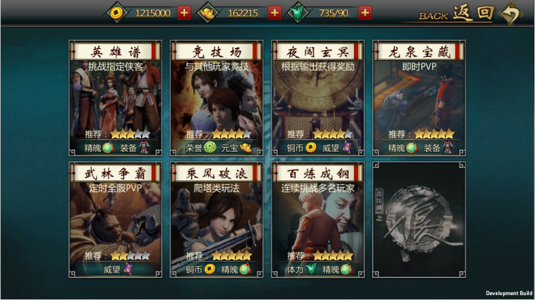Click the plus button next to copper coins
This screenshot has width=535, height=300.
point(184,13)
